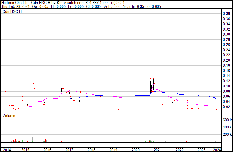Viewport: 233px width, 152px height.
Task: Select the 2019 year on the axis
Action: point(113,150)
